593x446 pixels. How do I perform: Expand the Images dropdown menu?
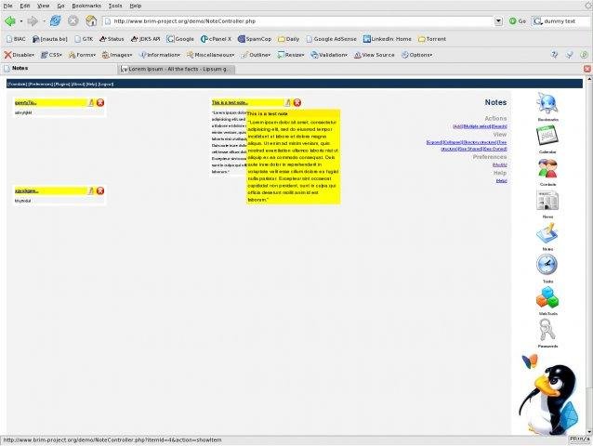[117, 55]
